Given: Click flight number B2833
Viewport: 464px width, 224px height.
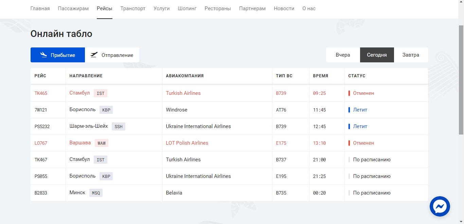Looking at the screenshot, I should click(x=41, y=193).
